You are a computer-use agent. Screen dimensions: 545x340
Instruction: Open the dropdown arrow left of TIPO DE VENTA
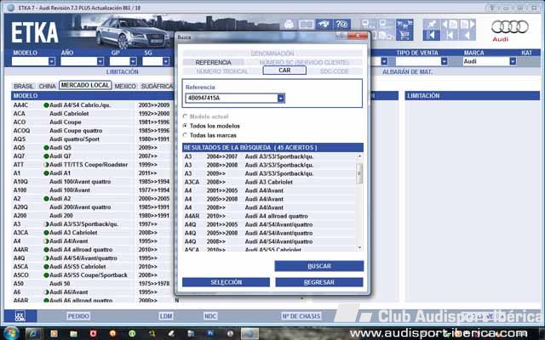pos(384,61)
